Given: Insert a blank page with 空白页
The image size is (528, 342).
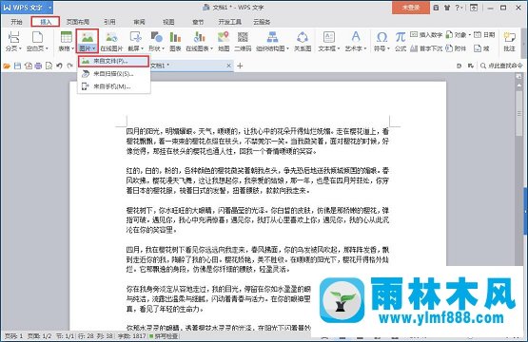Looking at the screenshot, I should [37, 42].
